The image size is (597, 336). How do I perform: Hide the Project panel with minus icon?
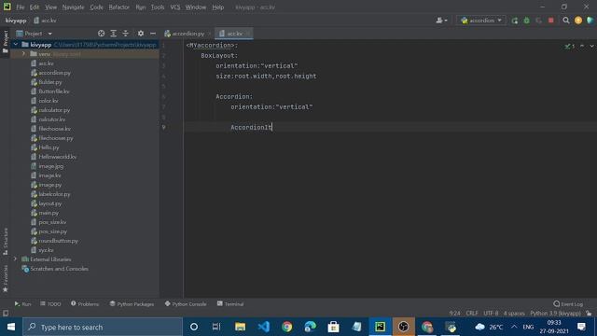(x=153, y=34)
